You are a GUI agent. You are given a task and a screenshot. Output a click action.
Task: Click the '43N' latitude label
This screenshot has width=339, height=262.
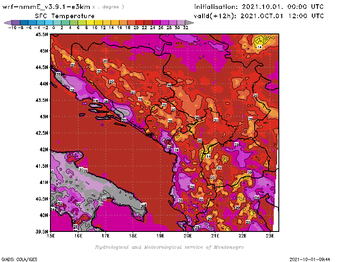point(44,117)
